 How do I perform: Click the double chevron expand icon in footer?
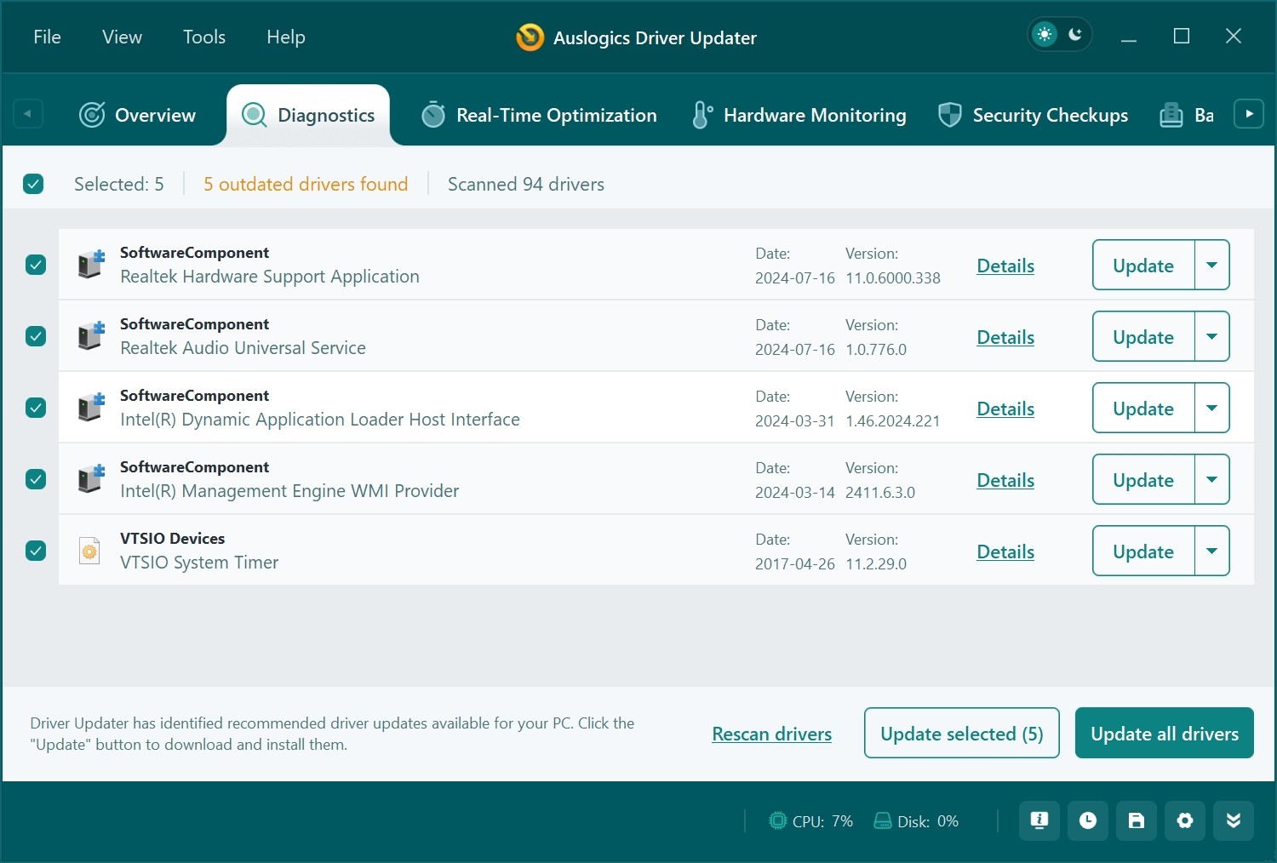click(x=1234, y=820)
